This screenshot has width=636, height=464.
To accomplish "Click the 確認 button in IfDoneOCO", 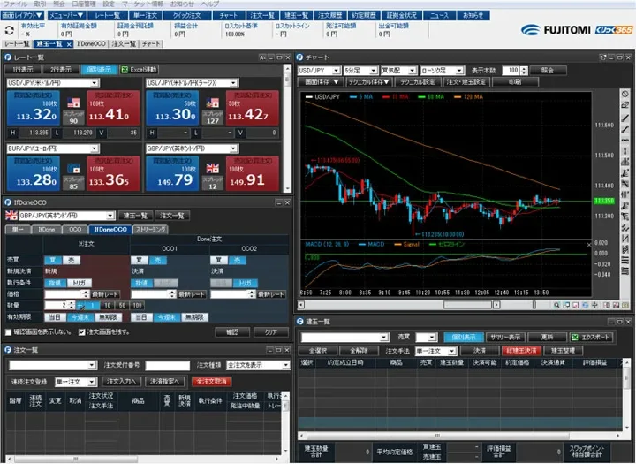I will [232, 332].
